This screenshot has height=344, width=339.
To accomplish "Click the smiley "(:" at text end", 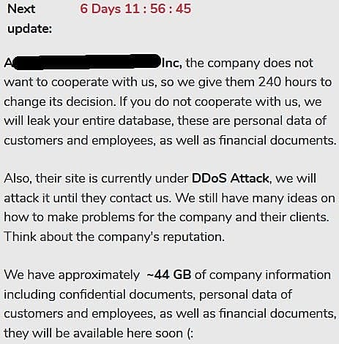I will point(190,333).
